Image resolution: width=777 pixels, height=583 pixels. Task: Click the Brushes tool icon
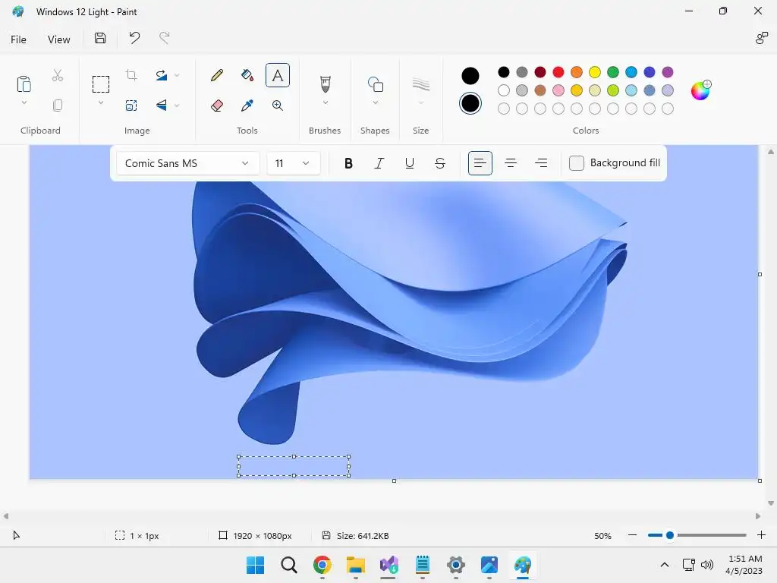pyautogui.click(x=325, y=84)
